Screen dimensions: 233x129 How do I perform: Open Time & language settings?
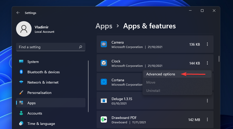[x=51, y=124]
